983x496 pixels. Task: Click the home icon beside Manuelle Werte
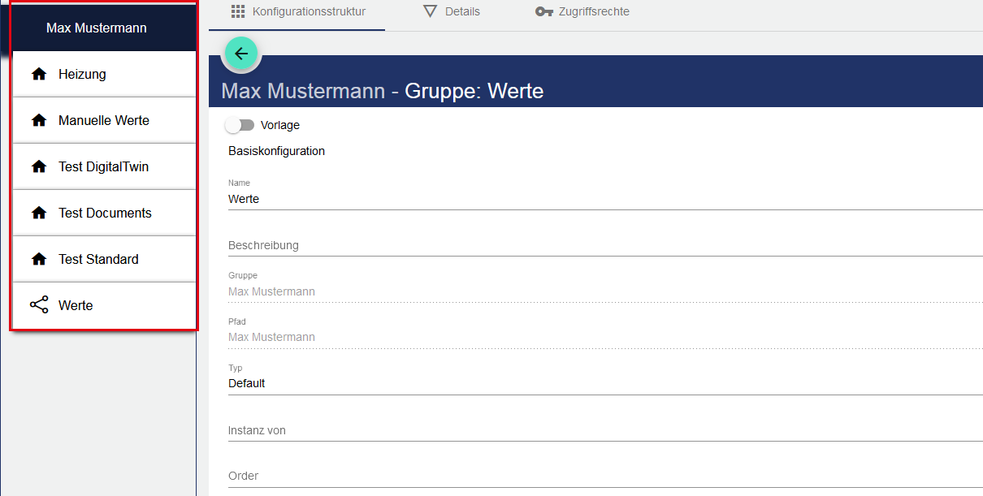[x=38, y=120]
